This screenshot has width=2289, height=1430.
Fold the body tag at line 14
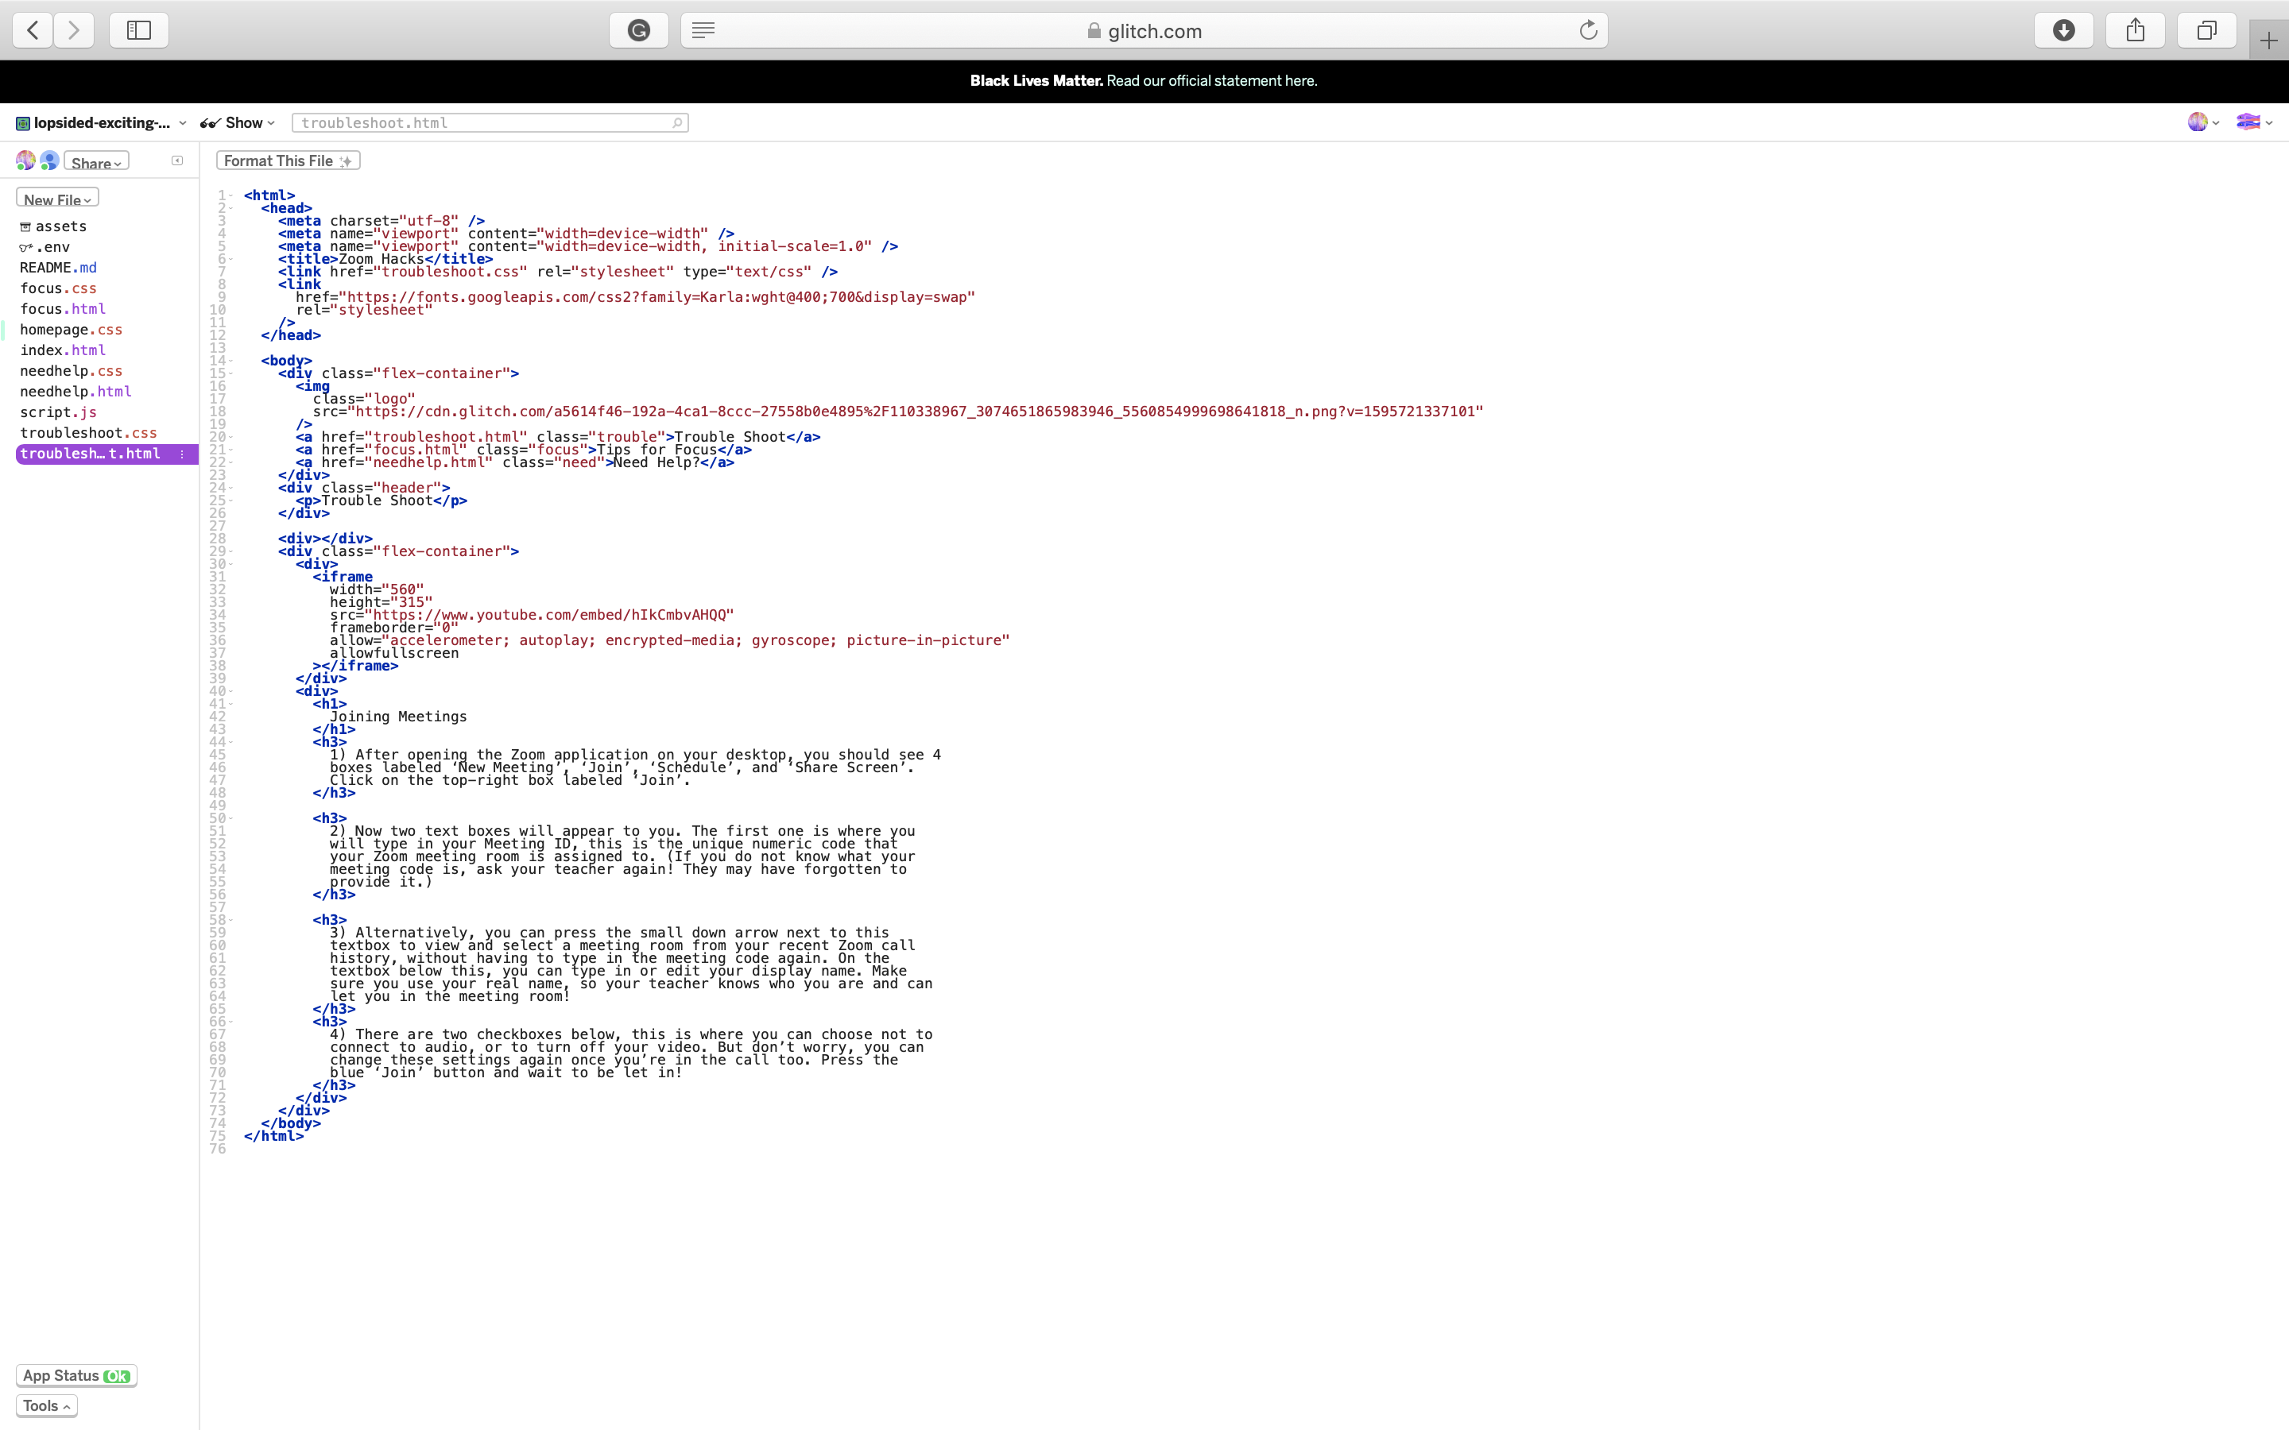230,361
